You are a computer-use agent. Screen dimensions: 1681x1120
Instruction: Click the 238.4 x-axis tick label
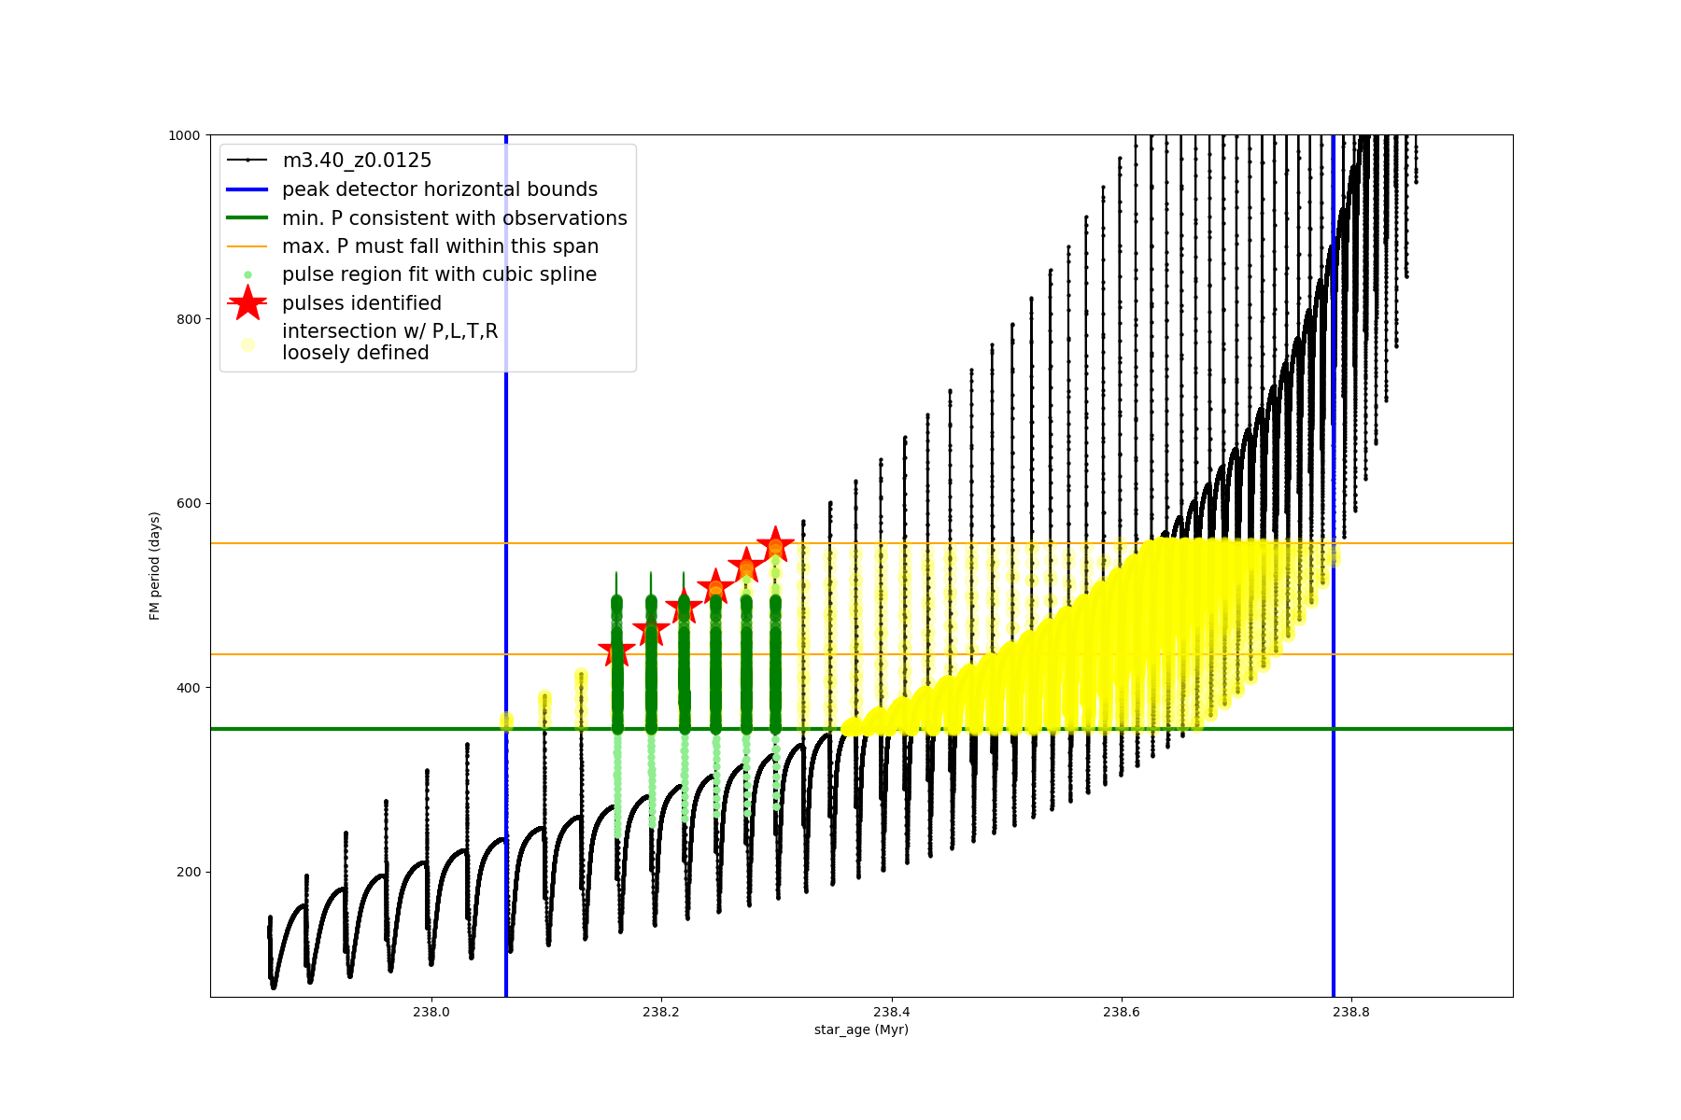coord(891,1012)
